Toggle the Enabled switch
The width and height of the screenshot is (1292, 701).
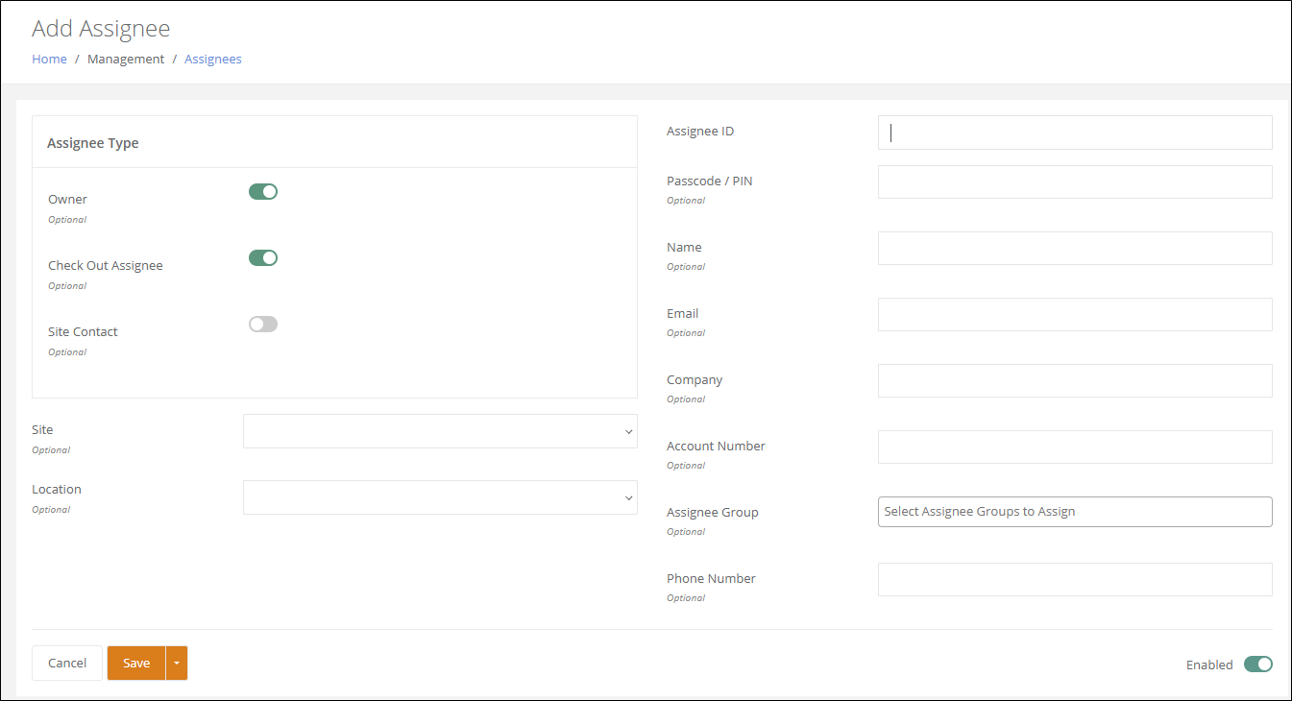click(x=1258, y=664)
